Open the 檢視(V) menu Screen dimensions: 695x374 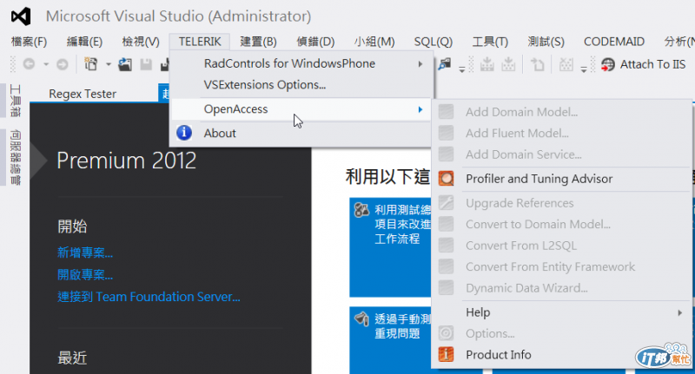coord(141,42)
